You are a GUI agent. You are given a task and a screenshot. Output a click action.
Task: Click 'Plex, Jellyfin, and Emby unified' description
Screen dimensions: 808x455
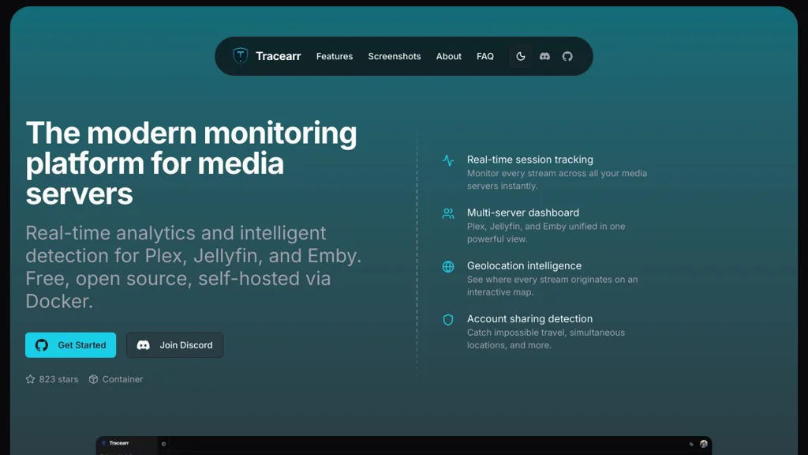[x=546, y=233]
